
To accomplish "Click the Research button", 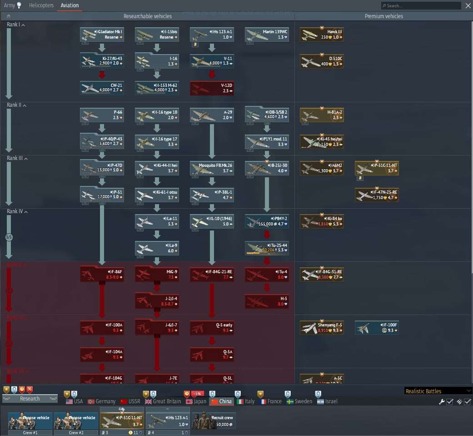I will [30, 399].
